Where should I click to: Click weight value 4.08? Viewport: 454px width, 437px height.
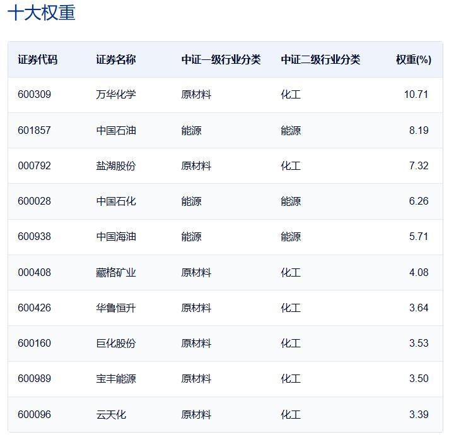(419, 272)
